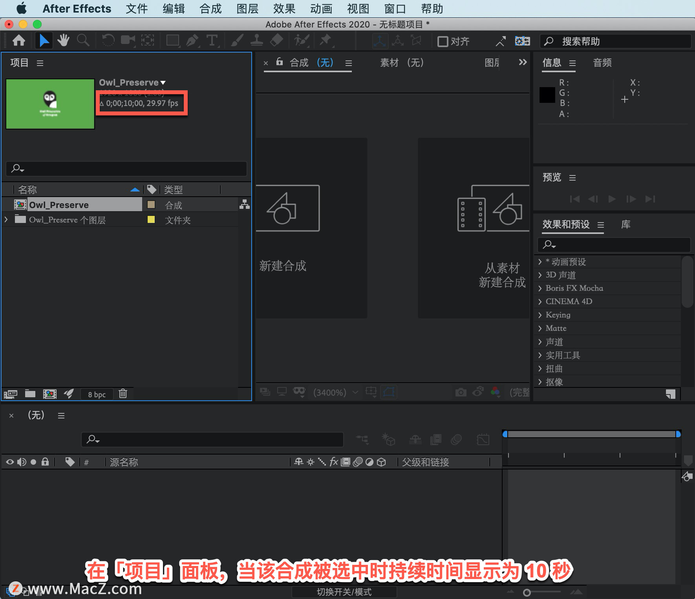This screenshot has height=599, width=695.
Task: Switch to the 素材 (无) viewer tab
Action: (402, 62)
